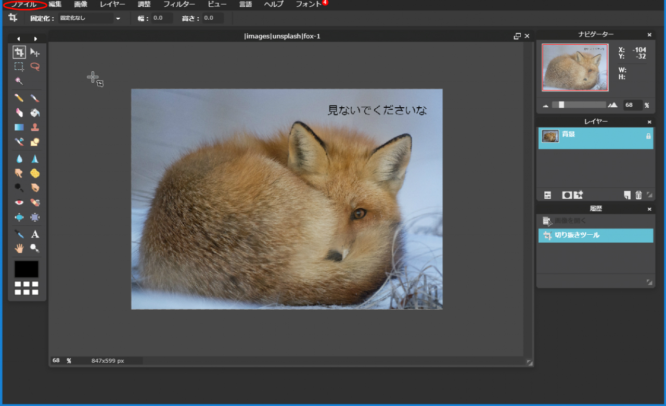666x406 pixels.
Task: Click the 高さ height input field
Action: click(x=213, y=18)
